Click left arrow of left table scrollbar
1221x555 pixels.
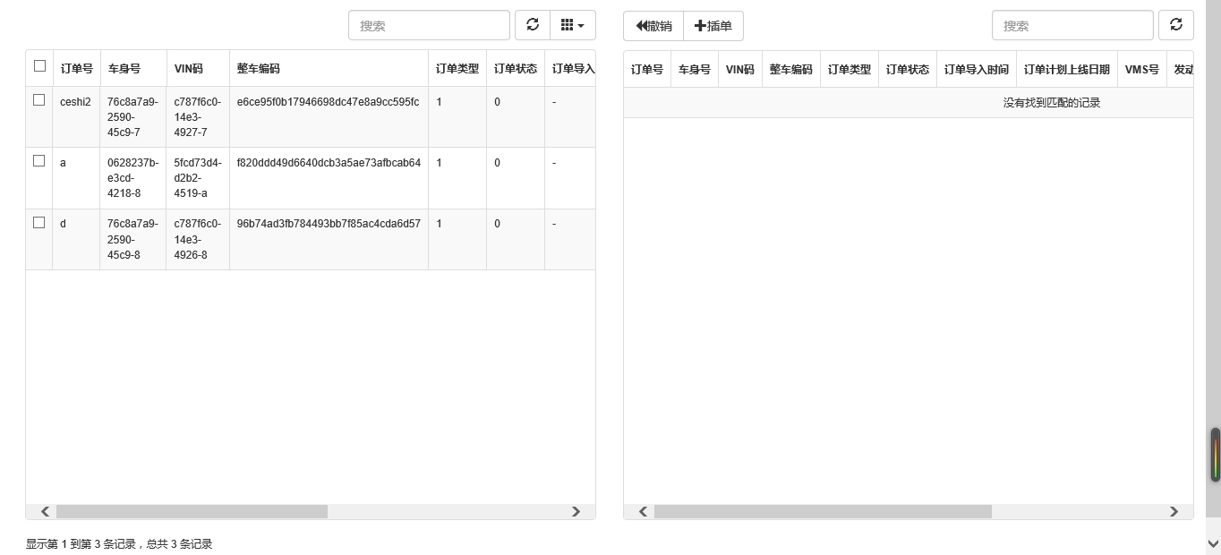[45, 512]
